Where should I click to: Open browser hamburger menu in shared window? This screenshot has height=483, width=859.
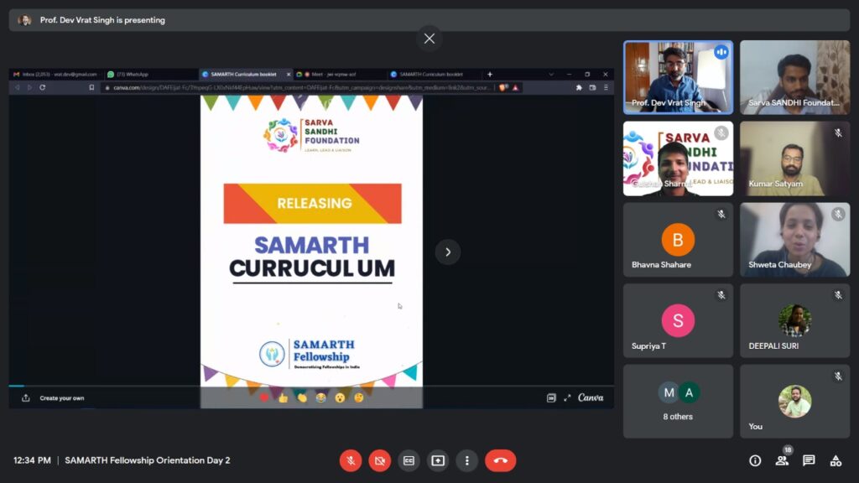click(606, 87)
